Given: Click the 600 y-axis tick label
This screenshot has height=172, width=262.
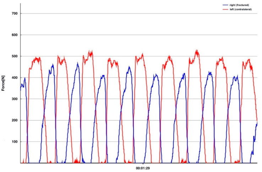Looking at the screenshot, I should click(x=15, y=35).
